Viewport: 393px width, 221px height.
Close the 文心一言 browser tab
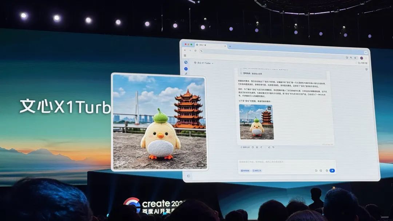point(225,46)
